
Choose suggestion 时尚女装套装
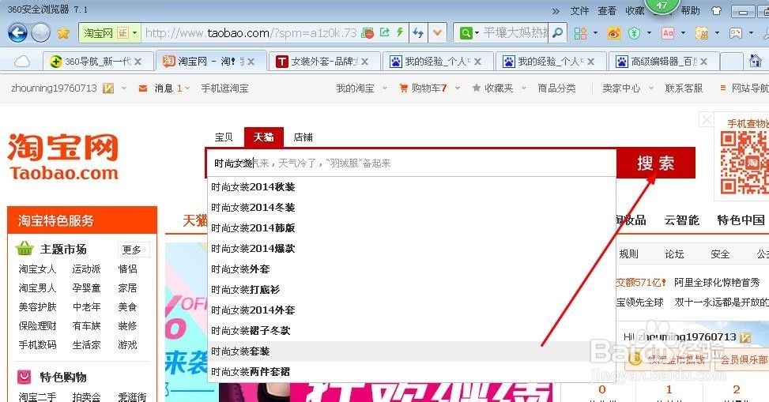click(x=411, y=351)
